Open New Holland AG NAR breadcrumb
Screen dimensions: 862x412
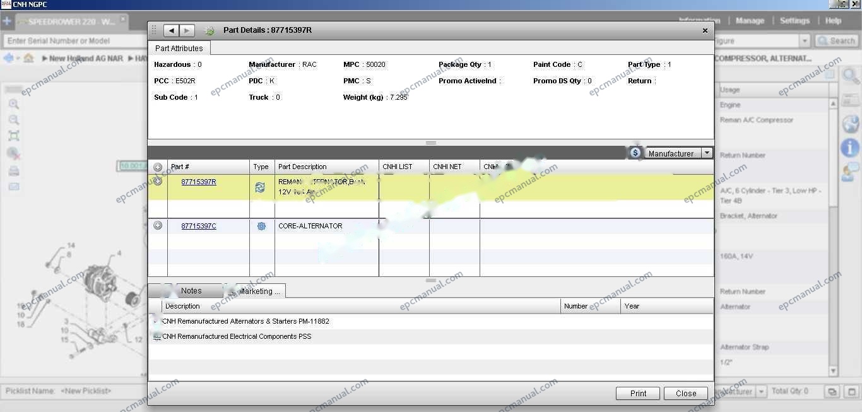point(86,58)
